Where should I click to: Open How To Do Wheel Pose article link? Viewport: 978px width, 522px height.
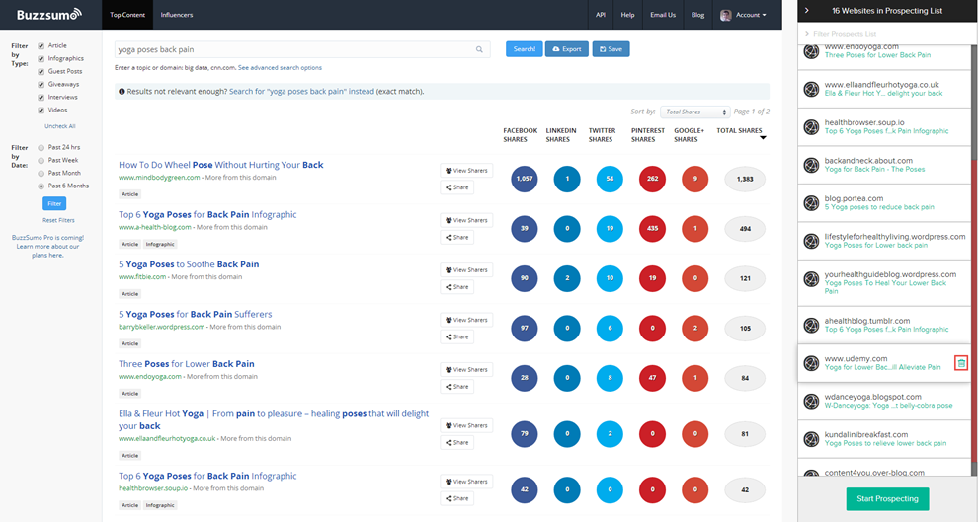click(221, 165)
